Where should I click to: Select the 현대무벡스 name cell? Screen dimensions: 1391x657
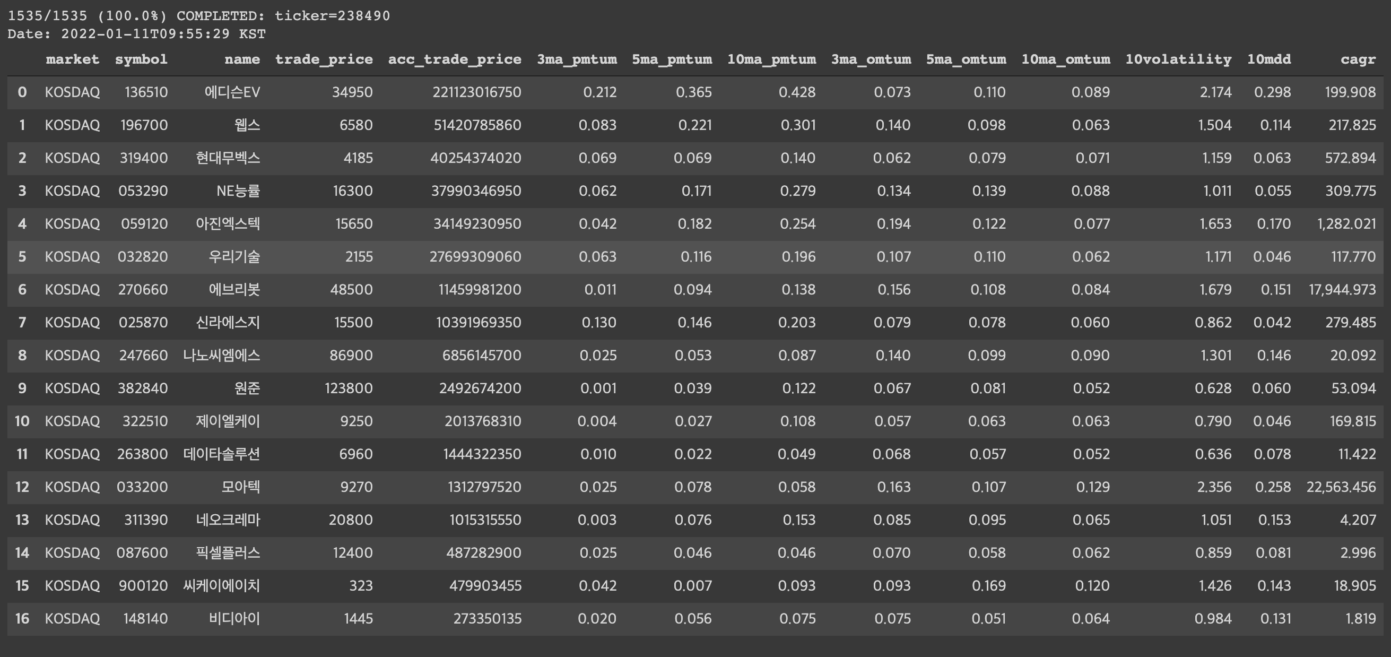[x=228, y=158]
